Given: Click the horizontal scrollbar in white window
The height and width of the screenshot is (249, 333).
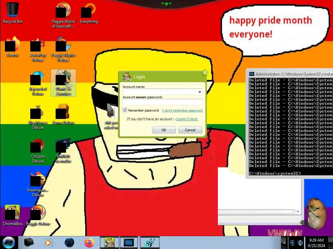Looking at the screenshot, I should click(x=256, y=211).
